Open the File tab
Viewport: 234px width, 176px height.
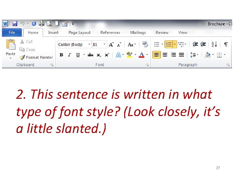(x=12, y=33)
